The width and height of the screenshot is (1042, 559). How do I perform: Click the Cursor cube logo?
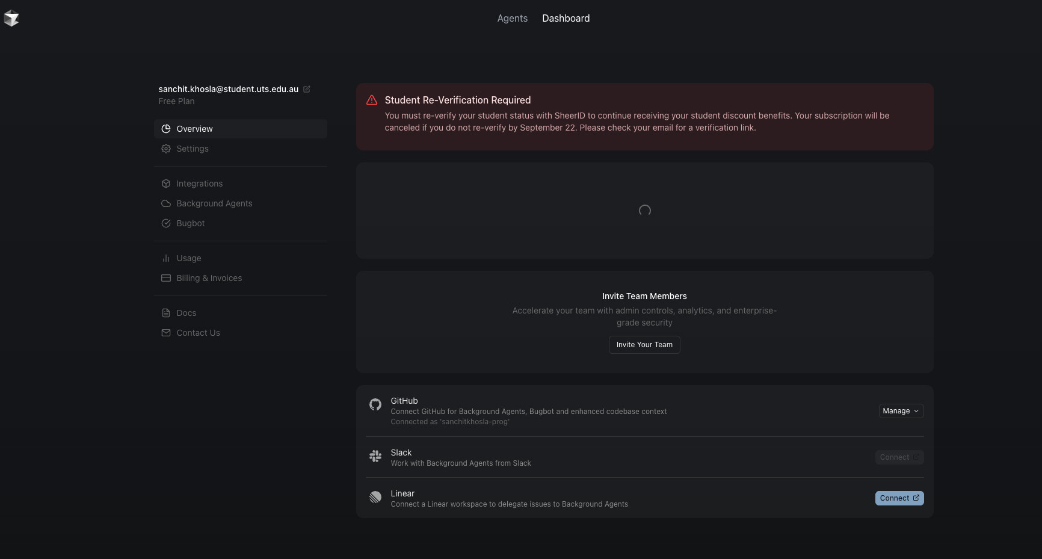(x=11, y=19)
